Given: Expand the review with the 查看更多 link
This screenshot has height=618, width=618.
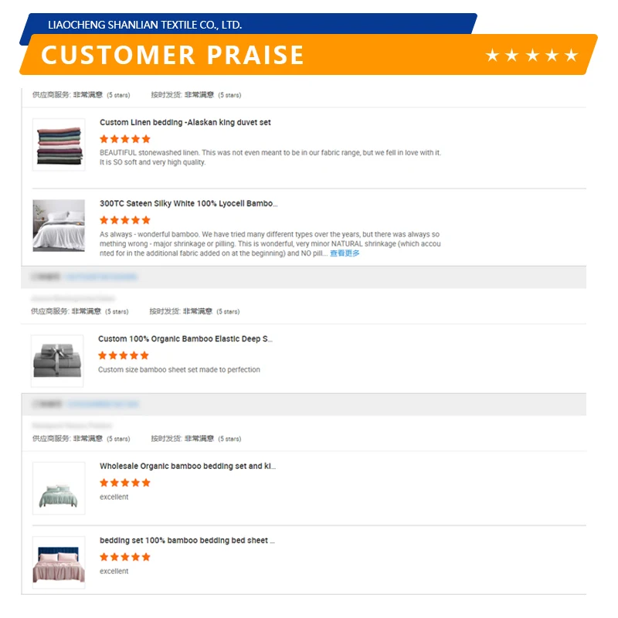Looking at the screenshot, I should [345, 253].
